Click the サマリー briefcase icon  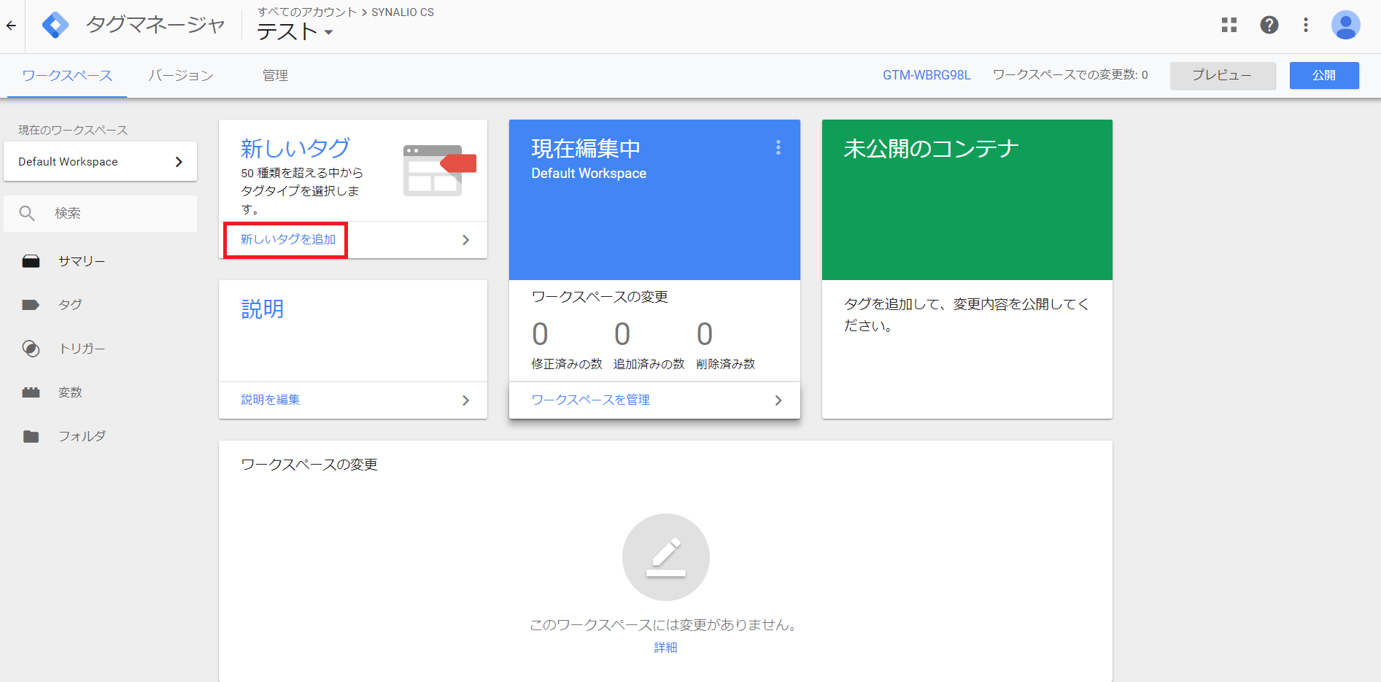pos(31,261)
